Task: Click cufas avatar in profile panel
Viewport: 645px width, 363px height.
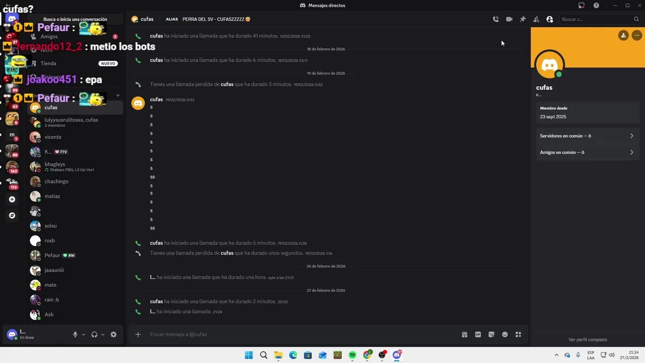Action: (550, 66)
